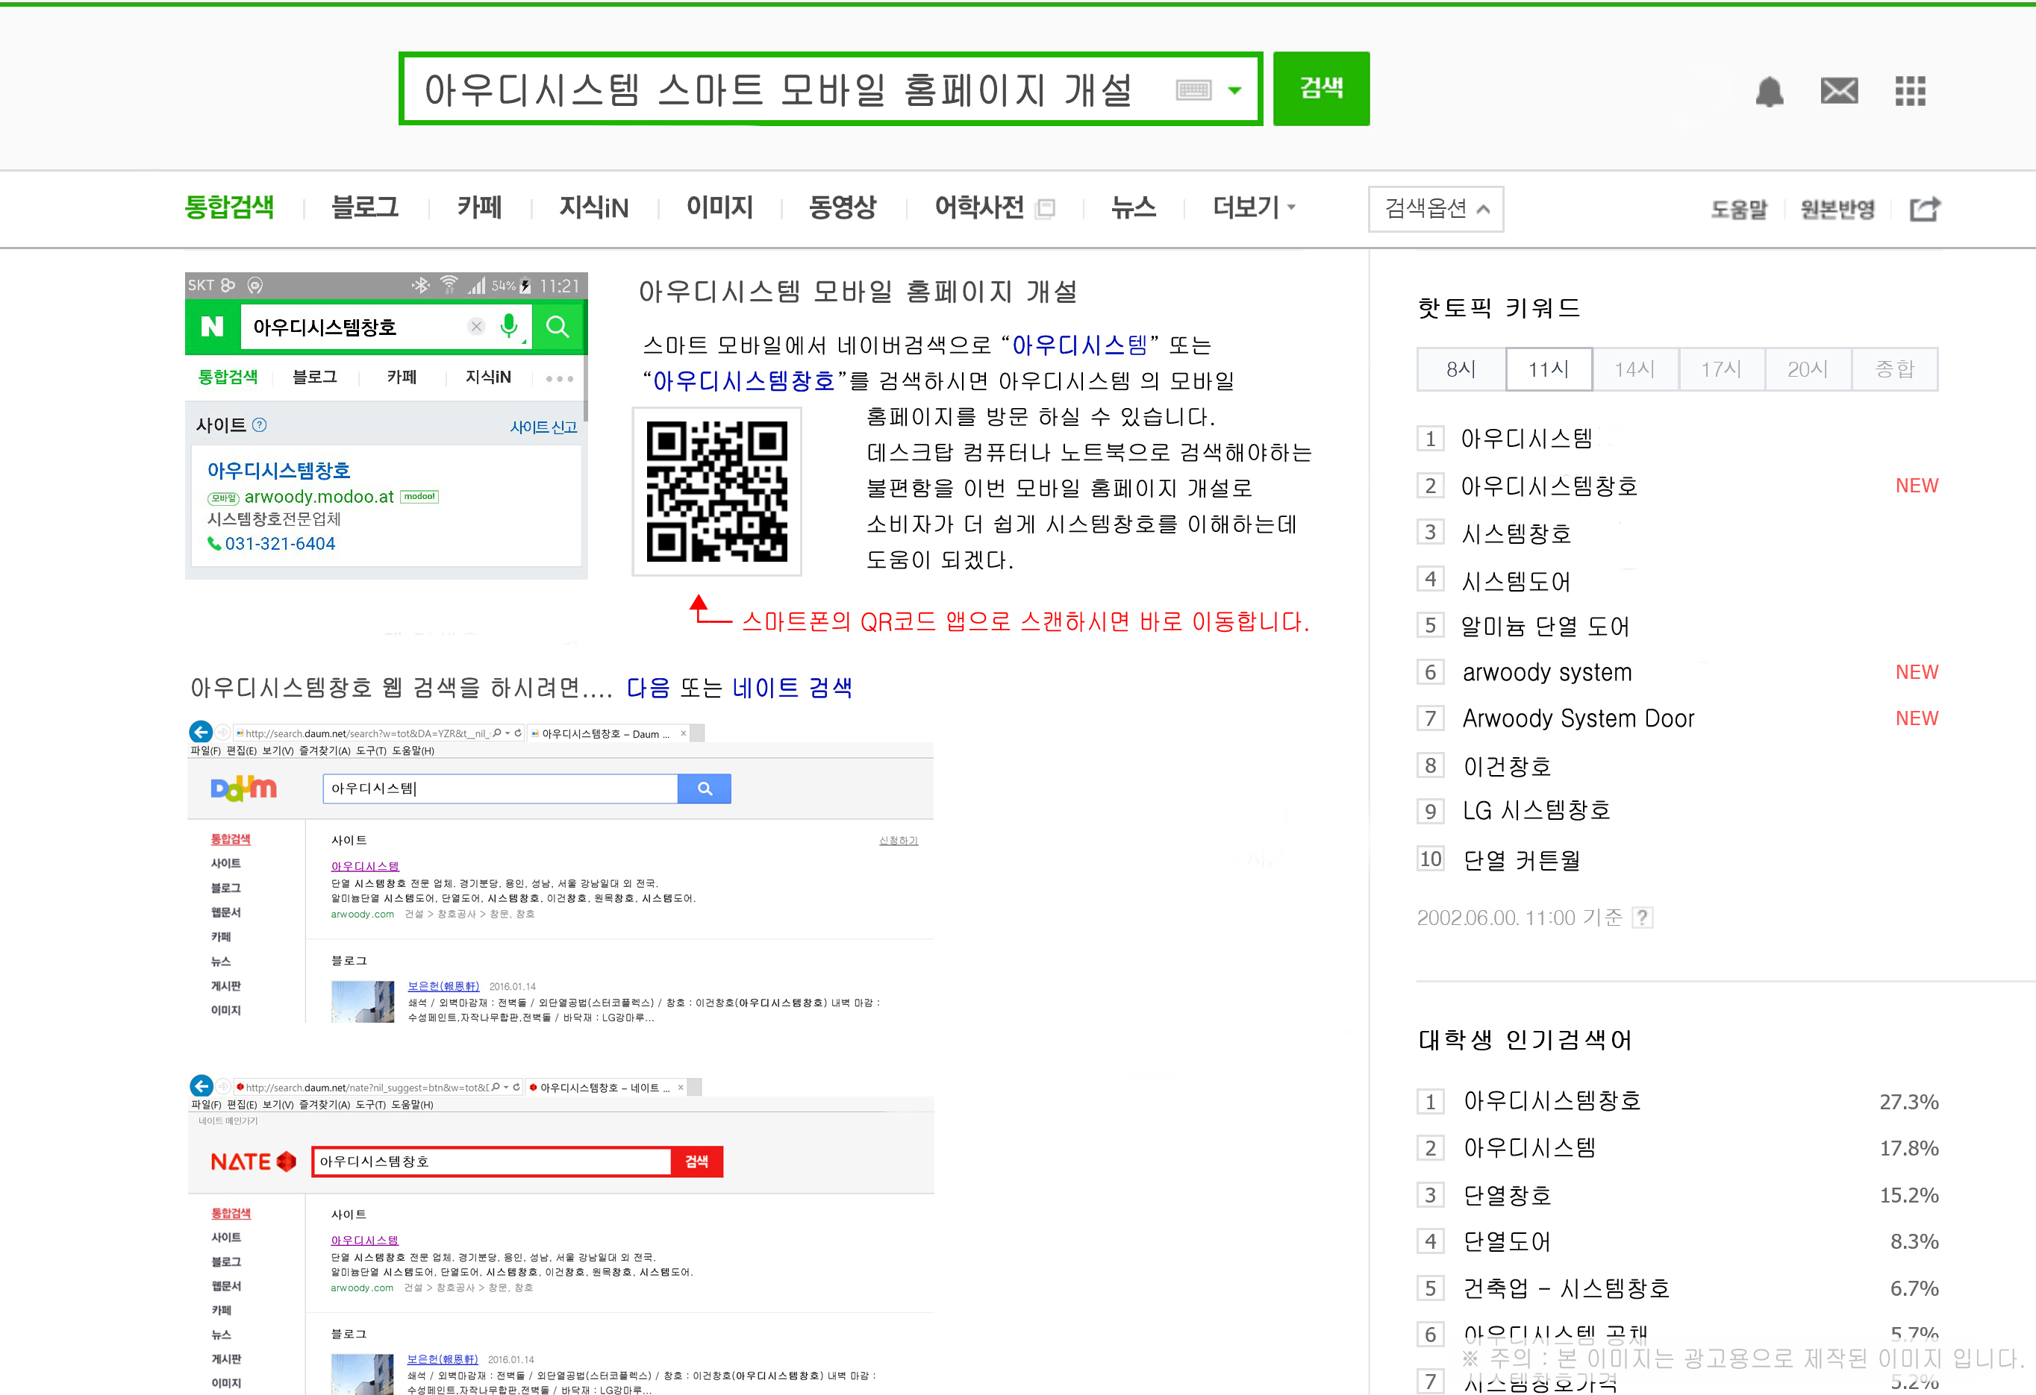The image size is (2036, 1395).
Task: Click the share export icon
Action: point(1925,210)
